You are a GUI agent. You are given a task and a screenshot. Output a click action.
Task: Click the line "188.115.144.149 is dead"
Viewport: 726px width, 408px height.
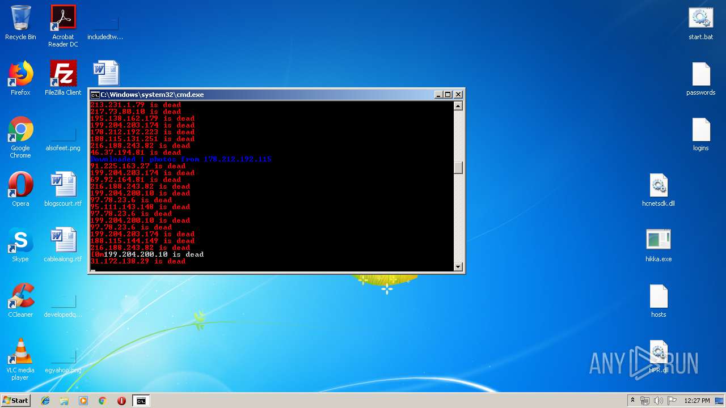pyautogui.click(x=142, y=241)
